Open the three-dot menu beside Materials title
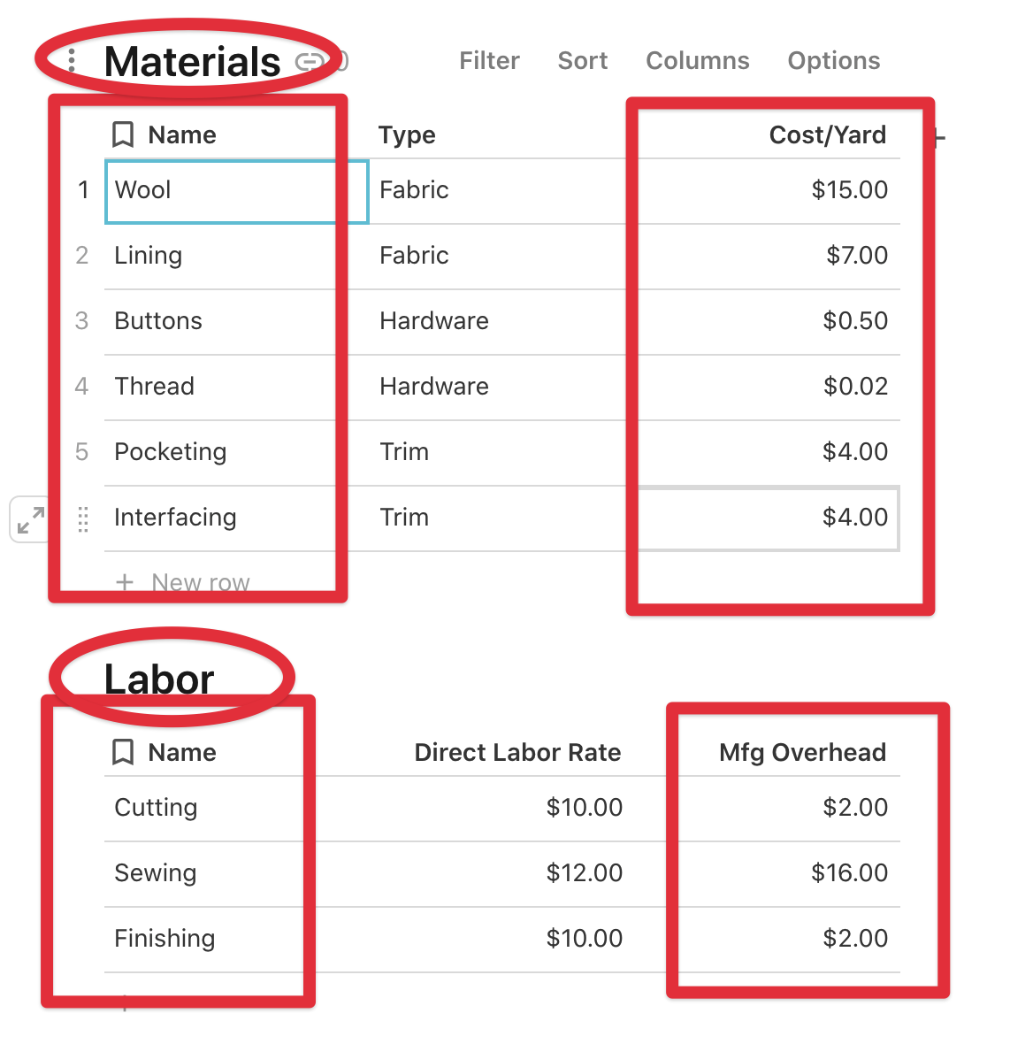The height and width of the screenshot is (1044, 1010). click(73, 60)
